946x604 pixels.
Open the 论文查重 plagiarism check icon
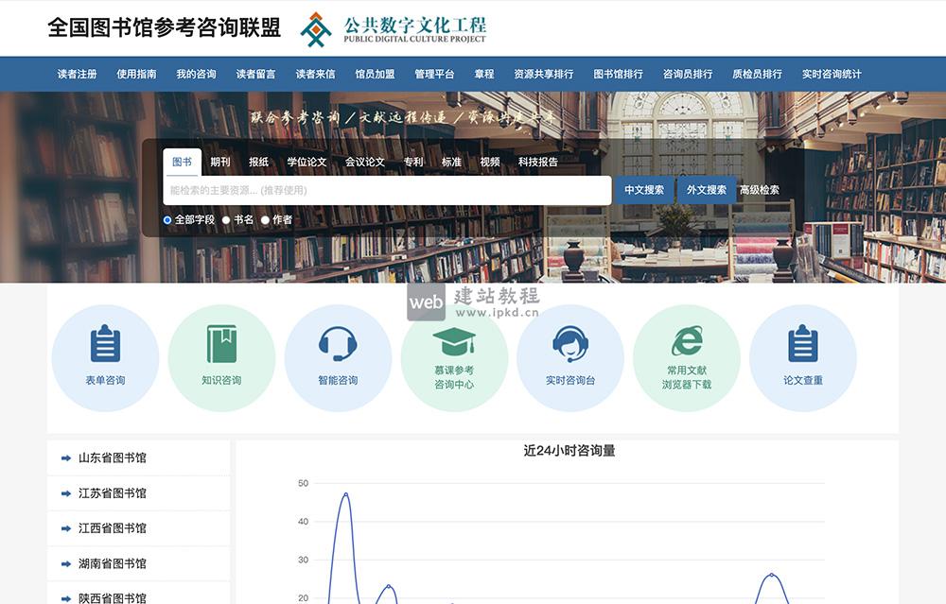coord(803,357)
